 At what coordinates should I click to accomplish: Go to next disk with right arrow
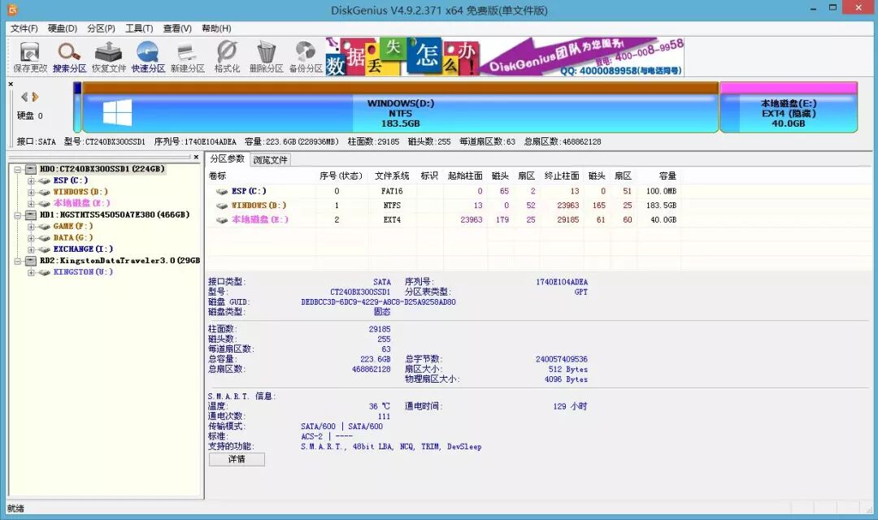(x=35, y=97)
